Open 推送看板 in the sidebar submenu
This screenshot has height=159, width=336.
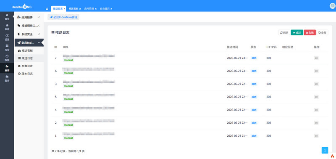tap(27, 50)
